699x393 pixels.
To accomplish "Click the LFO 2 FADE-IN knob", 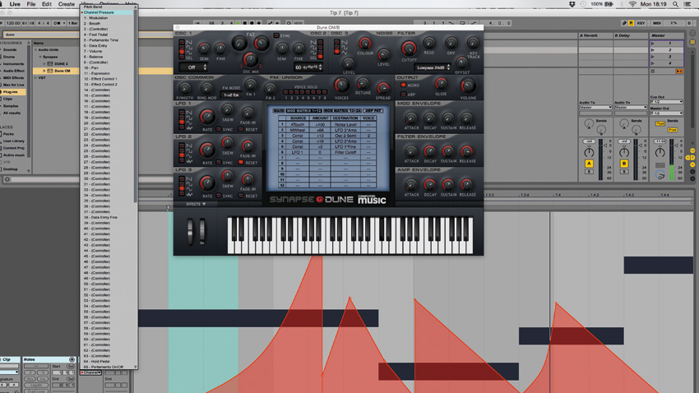I will click(248, 146).
